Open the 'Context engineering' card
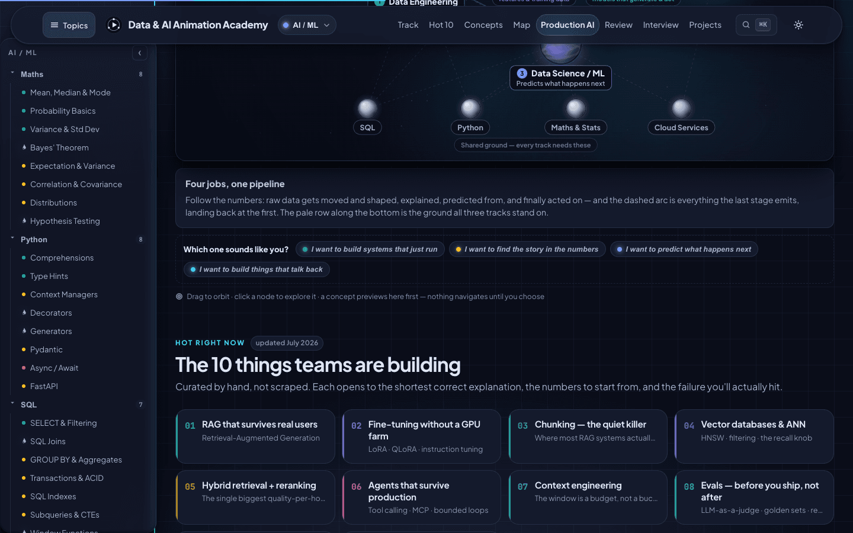The height and width of the screenshot is (533, 853). [588, 497]
